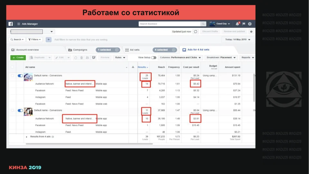Click the Search Business input field
Image resolution: width=309 pixels, height=174 pixels.
click(170, 24)
